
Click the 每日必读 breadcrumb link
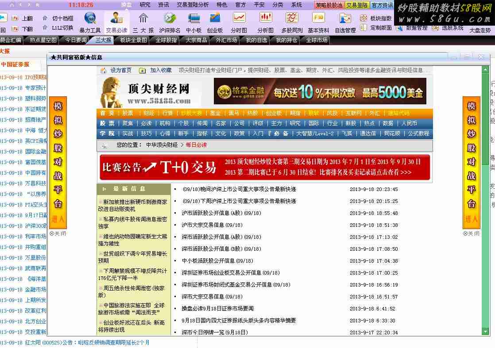pos(196,145)
